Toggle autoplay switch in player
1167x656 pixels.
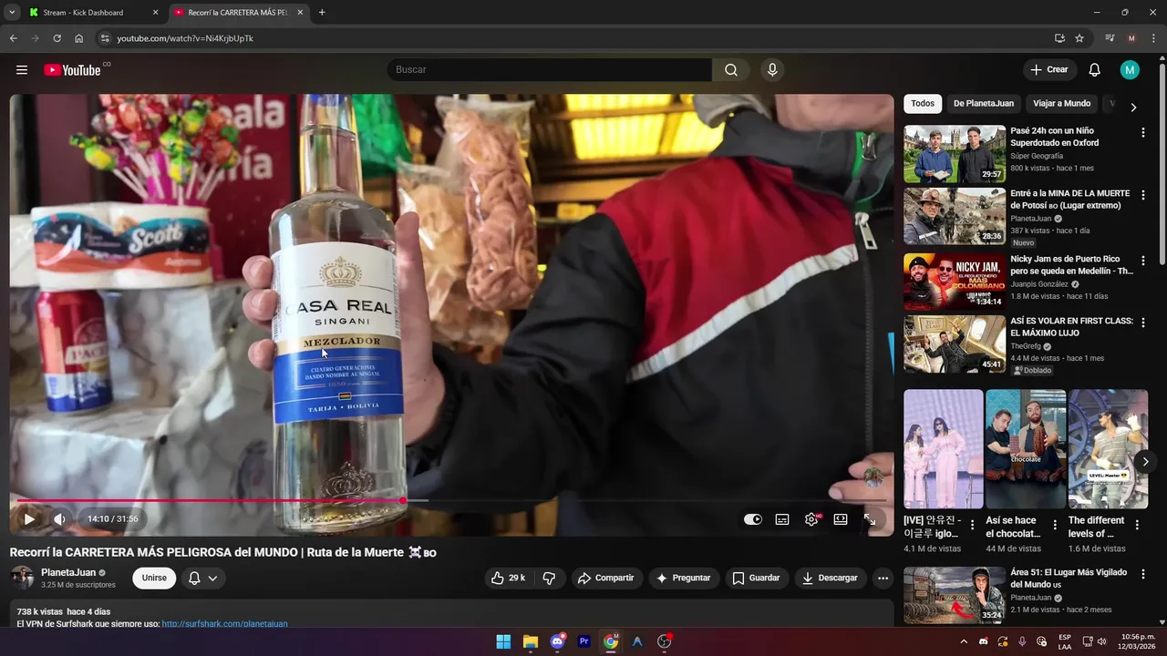pyautogui.click(x=753, y=519)
